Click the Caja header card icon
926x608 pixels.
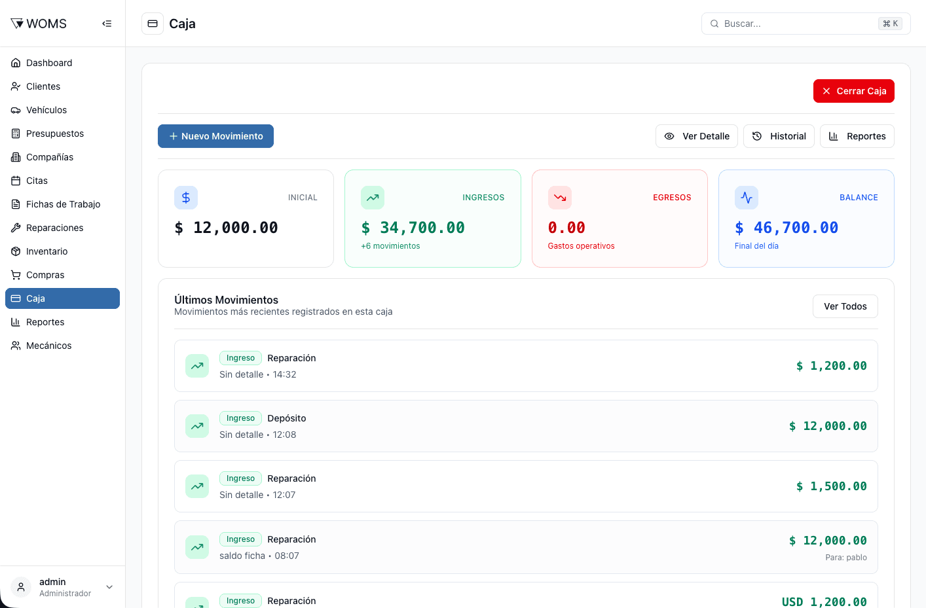click(153, 24)
